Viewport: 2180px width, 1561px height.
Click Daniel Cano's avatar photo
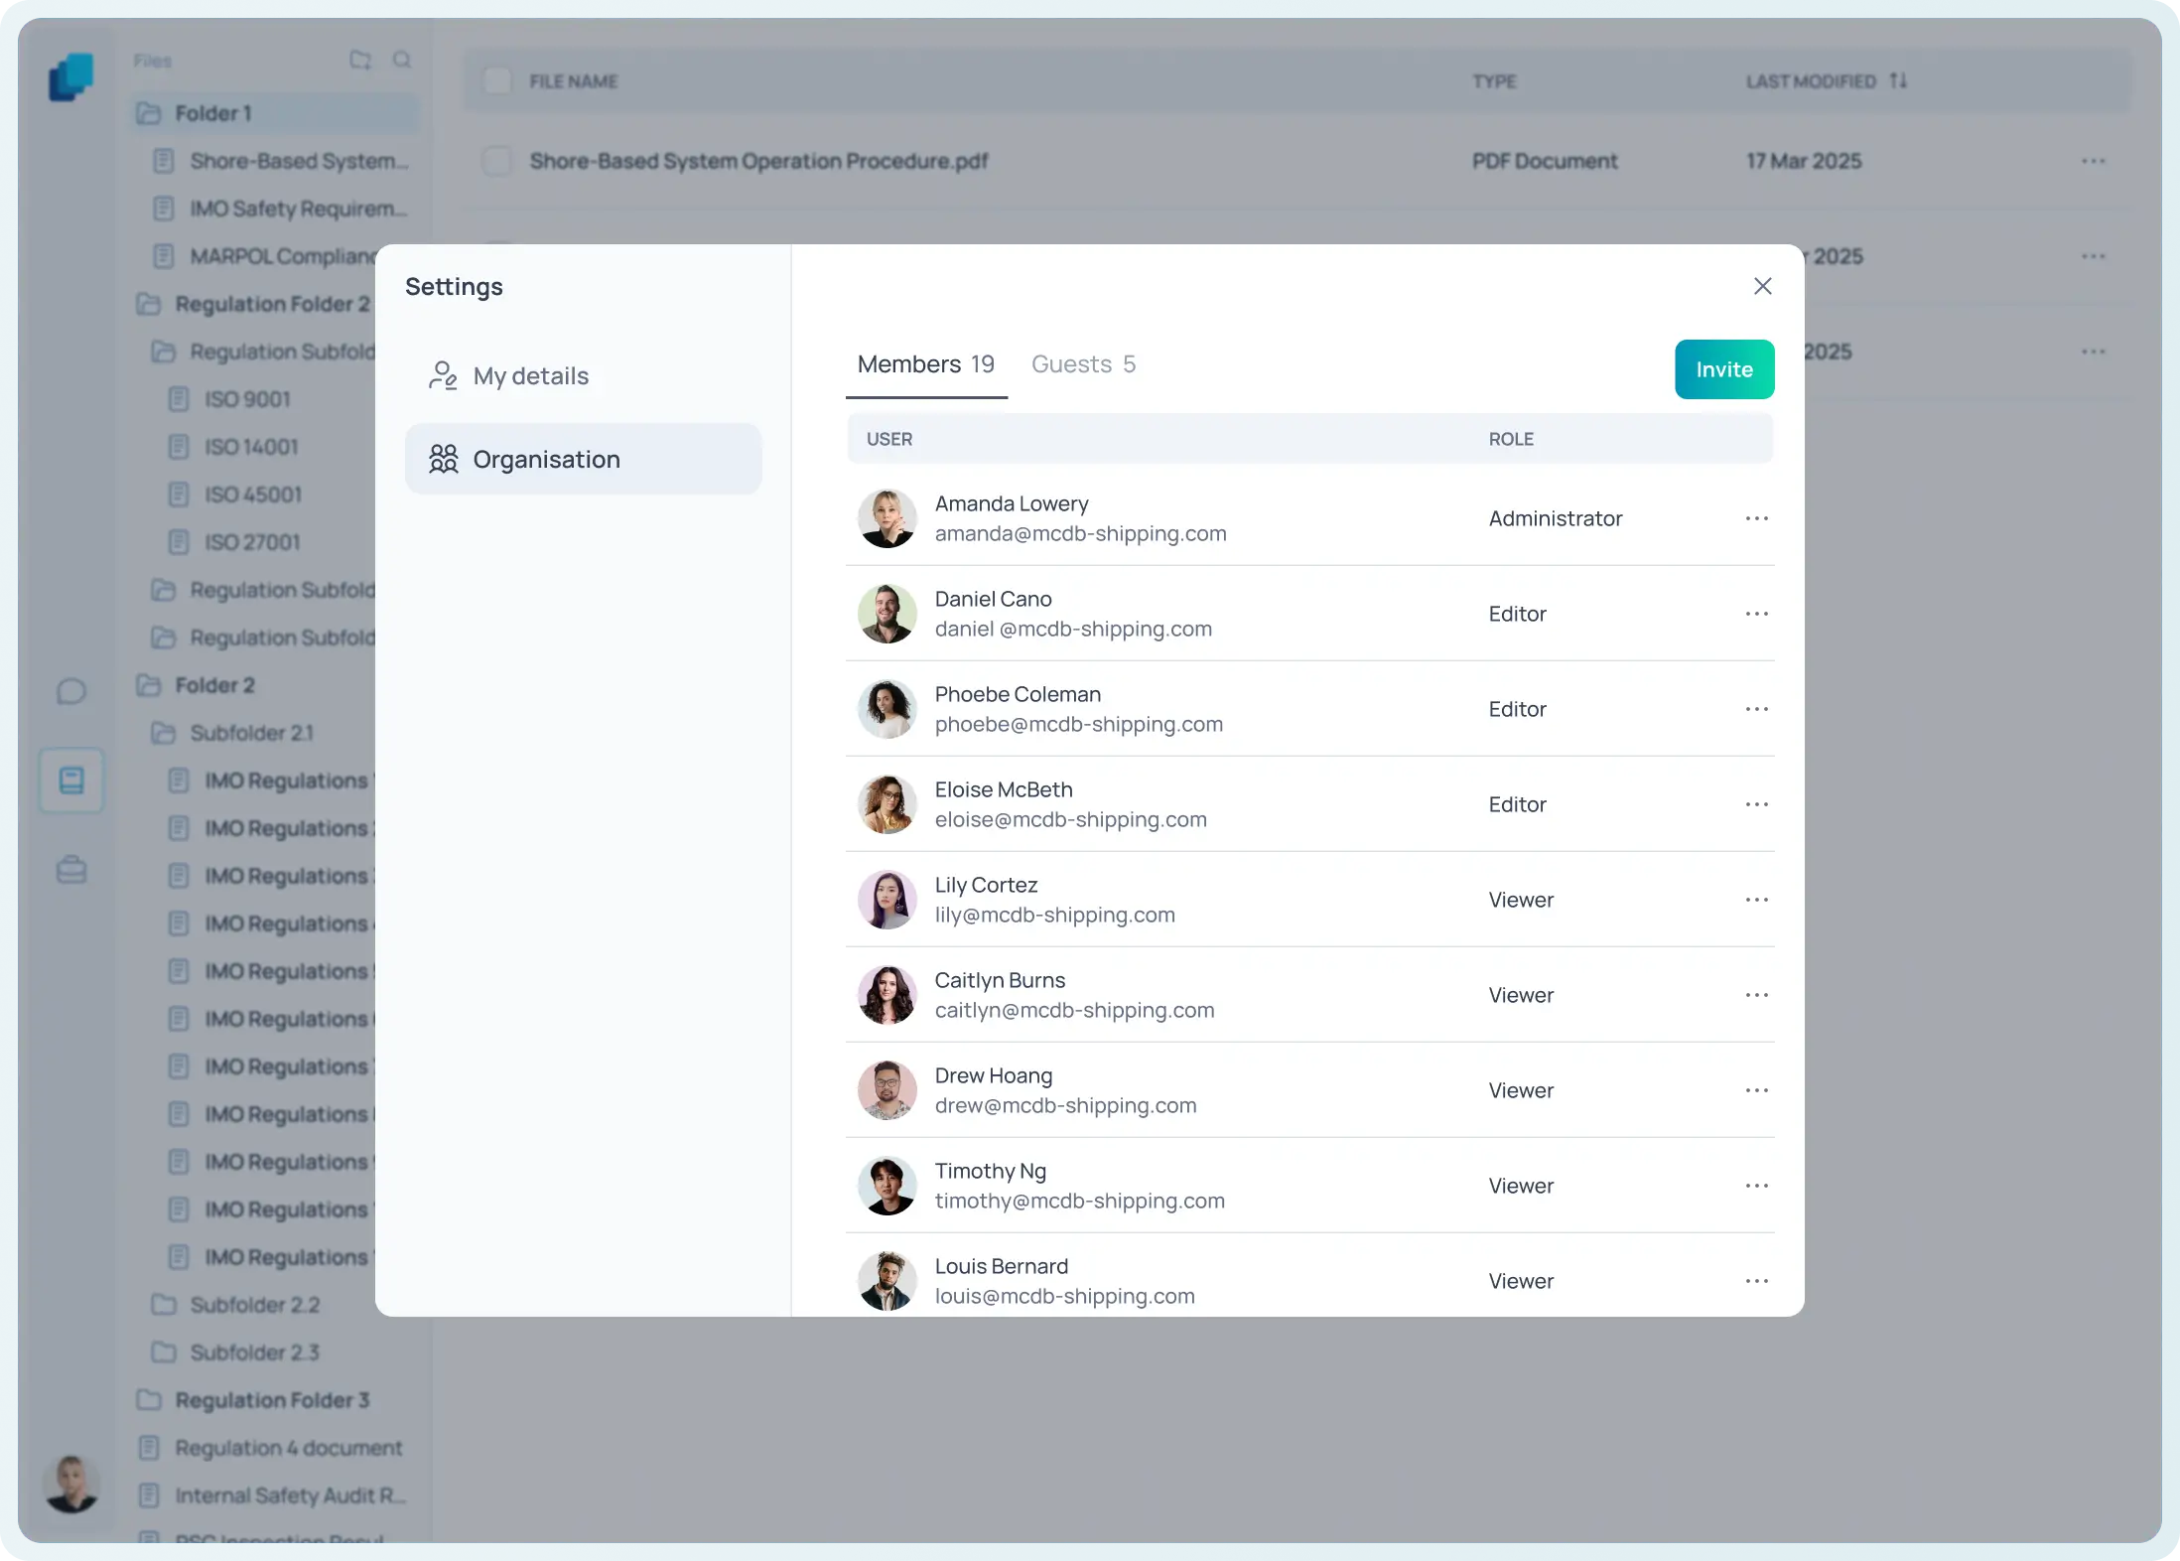tap(886, 614)
